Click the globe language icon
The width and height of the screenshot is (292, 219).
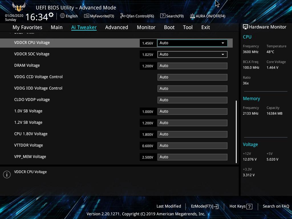click(x=62, y=16)
